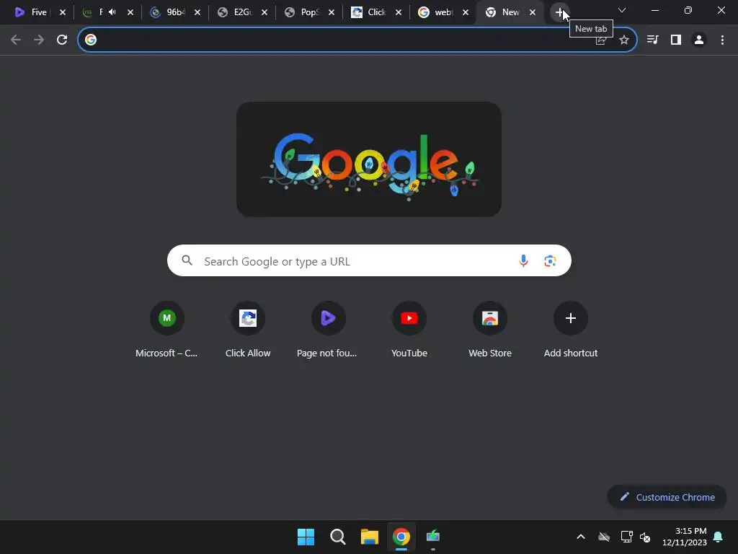The height and width of the screenshot is (554, 738).
Task: Open network status tray icon
Action: click(626, 537)
